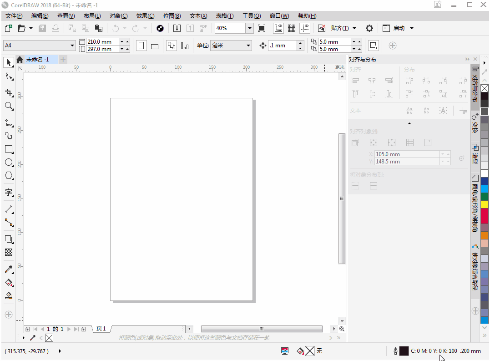Open the units 毫米 dropdown
The height and width of the screenshot is (361, 490).
click(248, 46)
